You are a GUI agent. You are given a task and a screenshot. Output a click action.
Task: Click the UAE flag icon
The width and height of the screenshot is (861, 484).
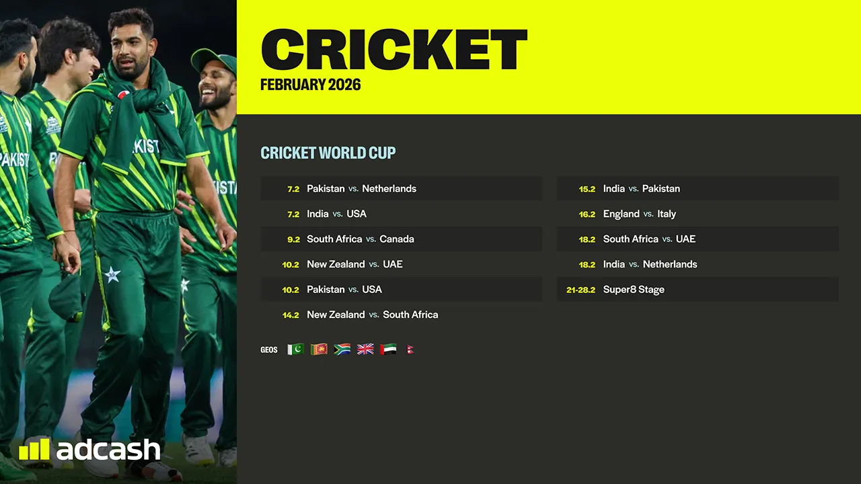click(388, 350)
